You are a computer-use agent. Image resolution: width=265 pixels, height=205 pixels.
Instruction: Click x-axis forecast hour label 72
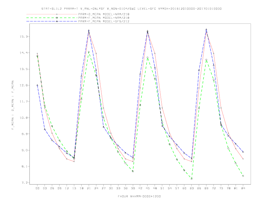[x=213, y=188]
